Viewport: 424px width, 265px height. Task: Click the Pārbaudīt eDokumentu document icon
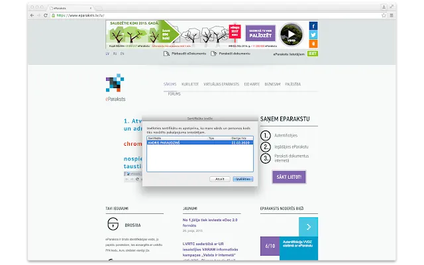pos(166,54)
